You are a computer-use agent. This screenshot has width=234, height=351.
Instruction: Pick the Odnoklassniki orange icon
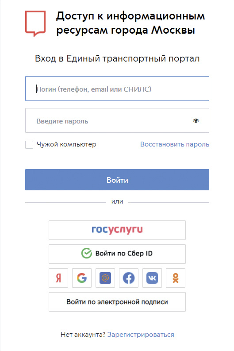pos(176,278)
